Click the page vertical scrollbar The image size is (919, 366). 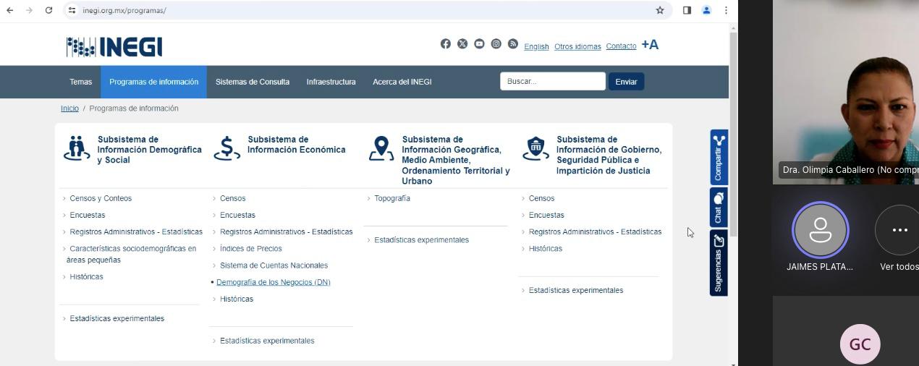733,134
